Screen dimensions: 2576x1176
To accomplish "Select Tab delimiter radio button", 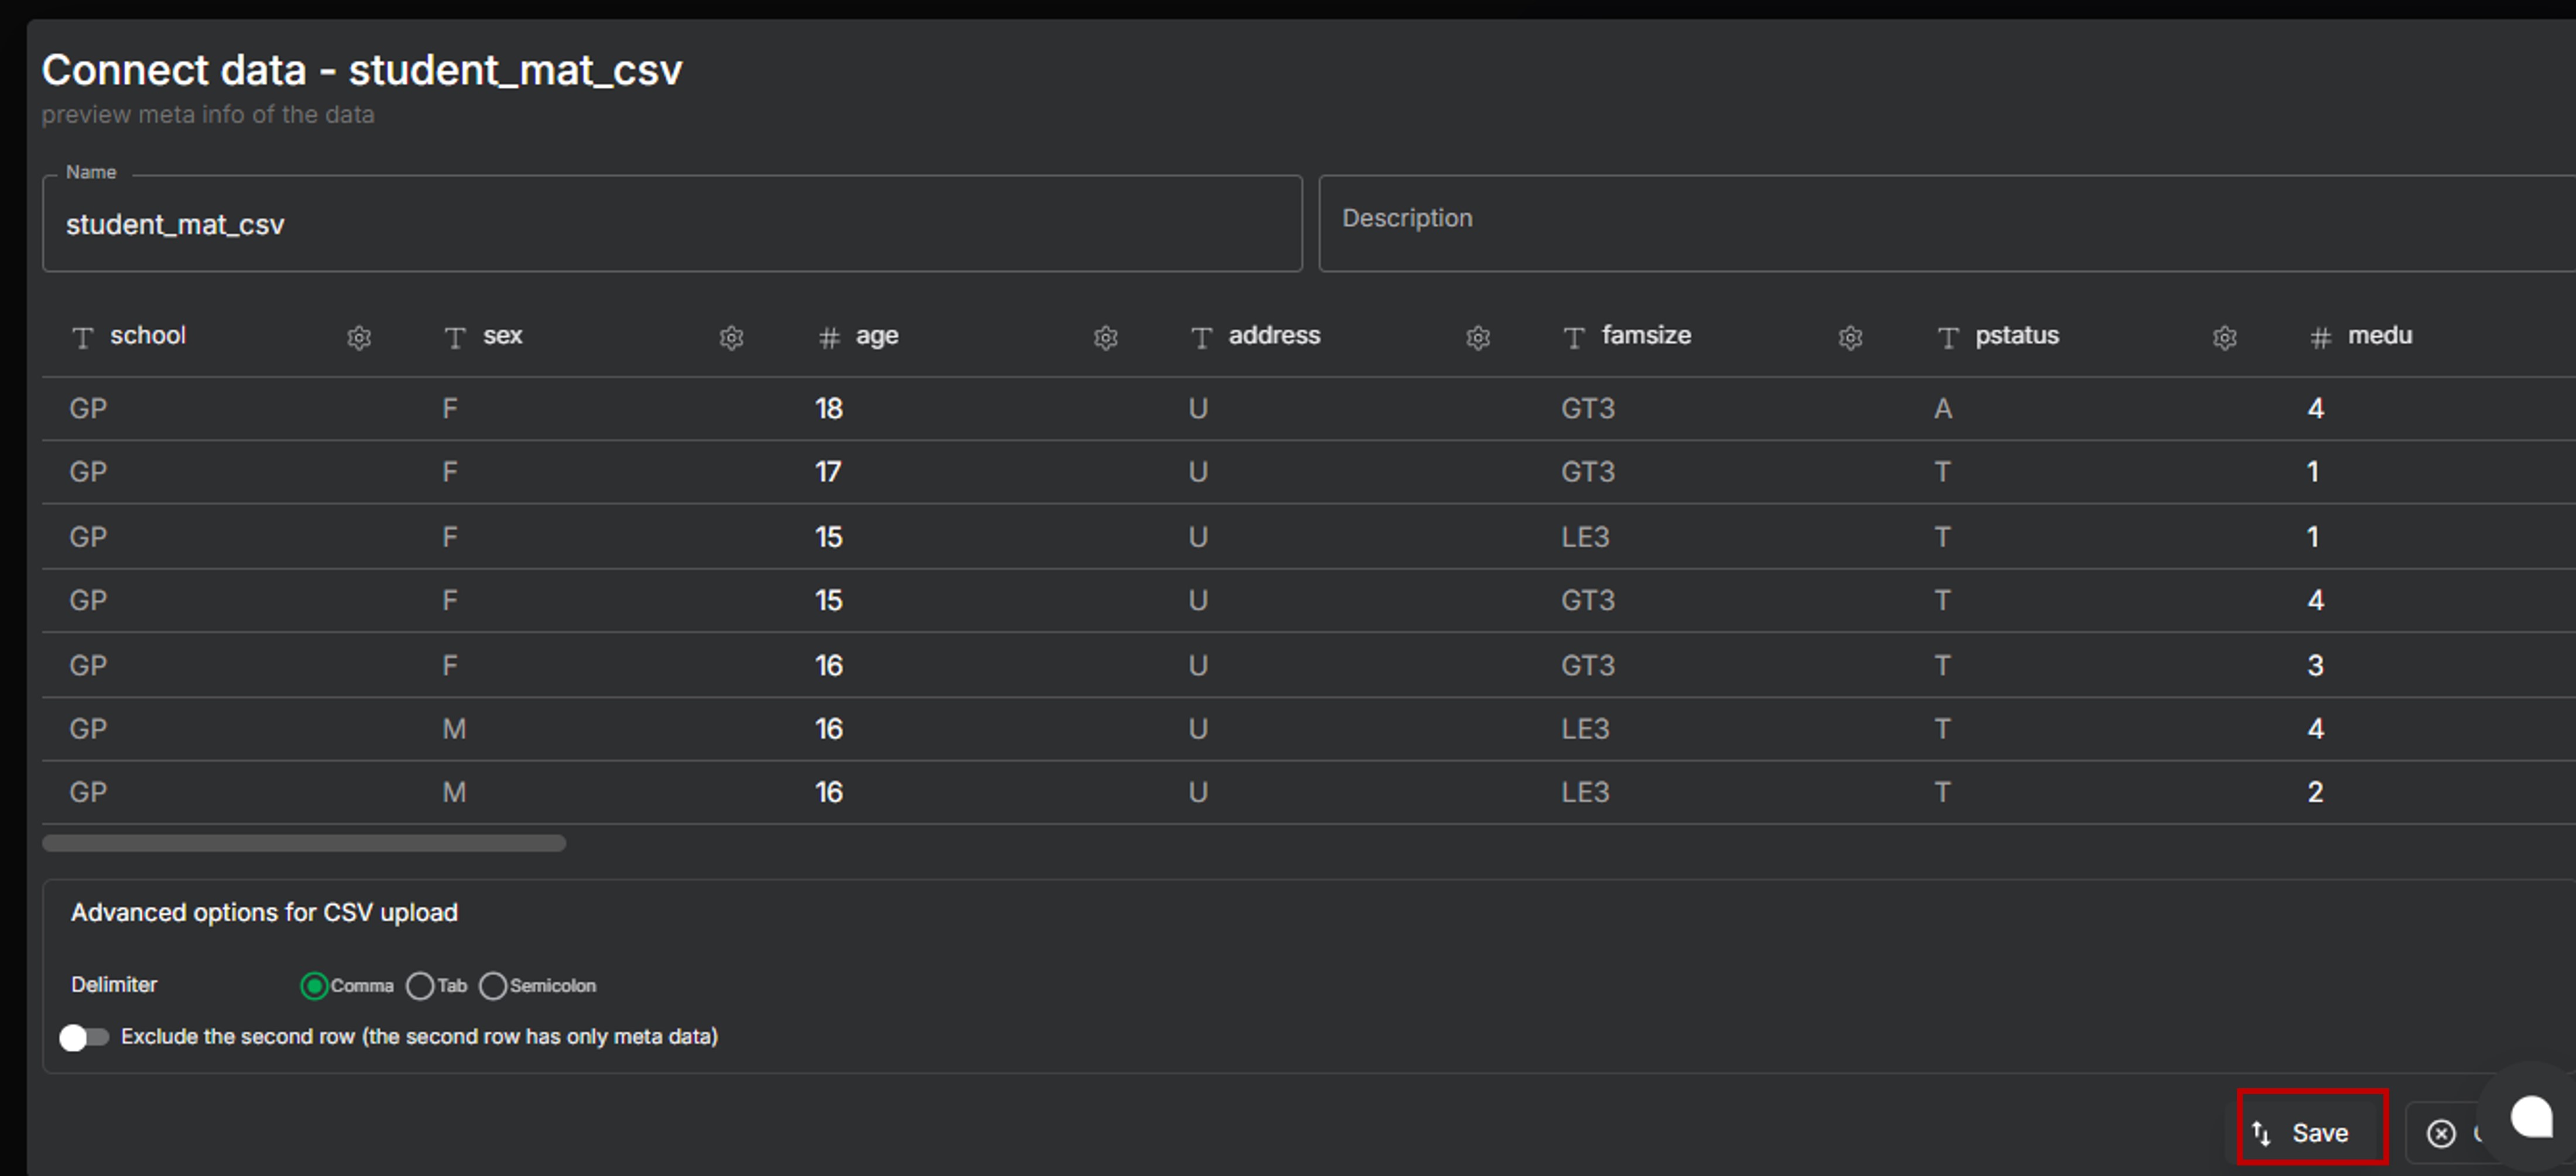I will [420, 986].
